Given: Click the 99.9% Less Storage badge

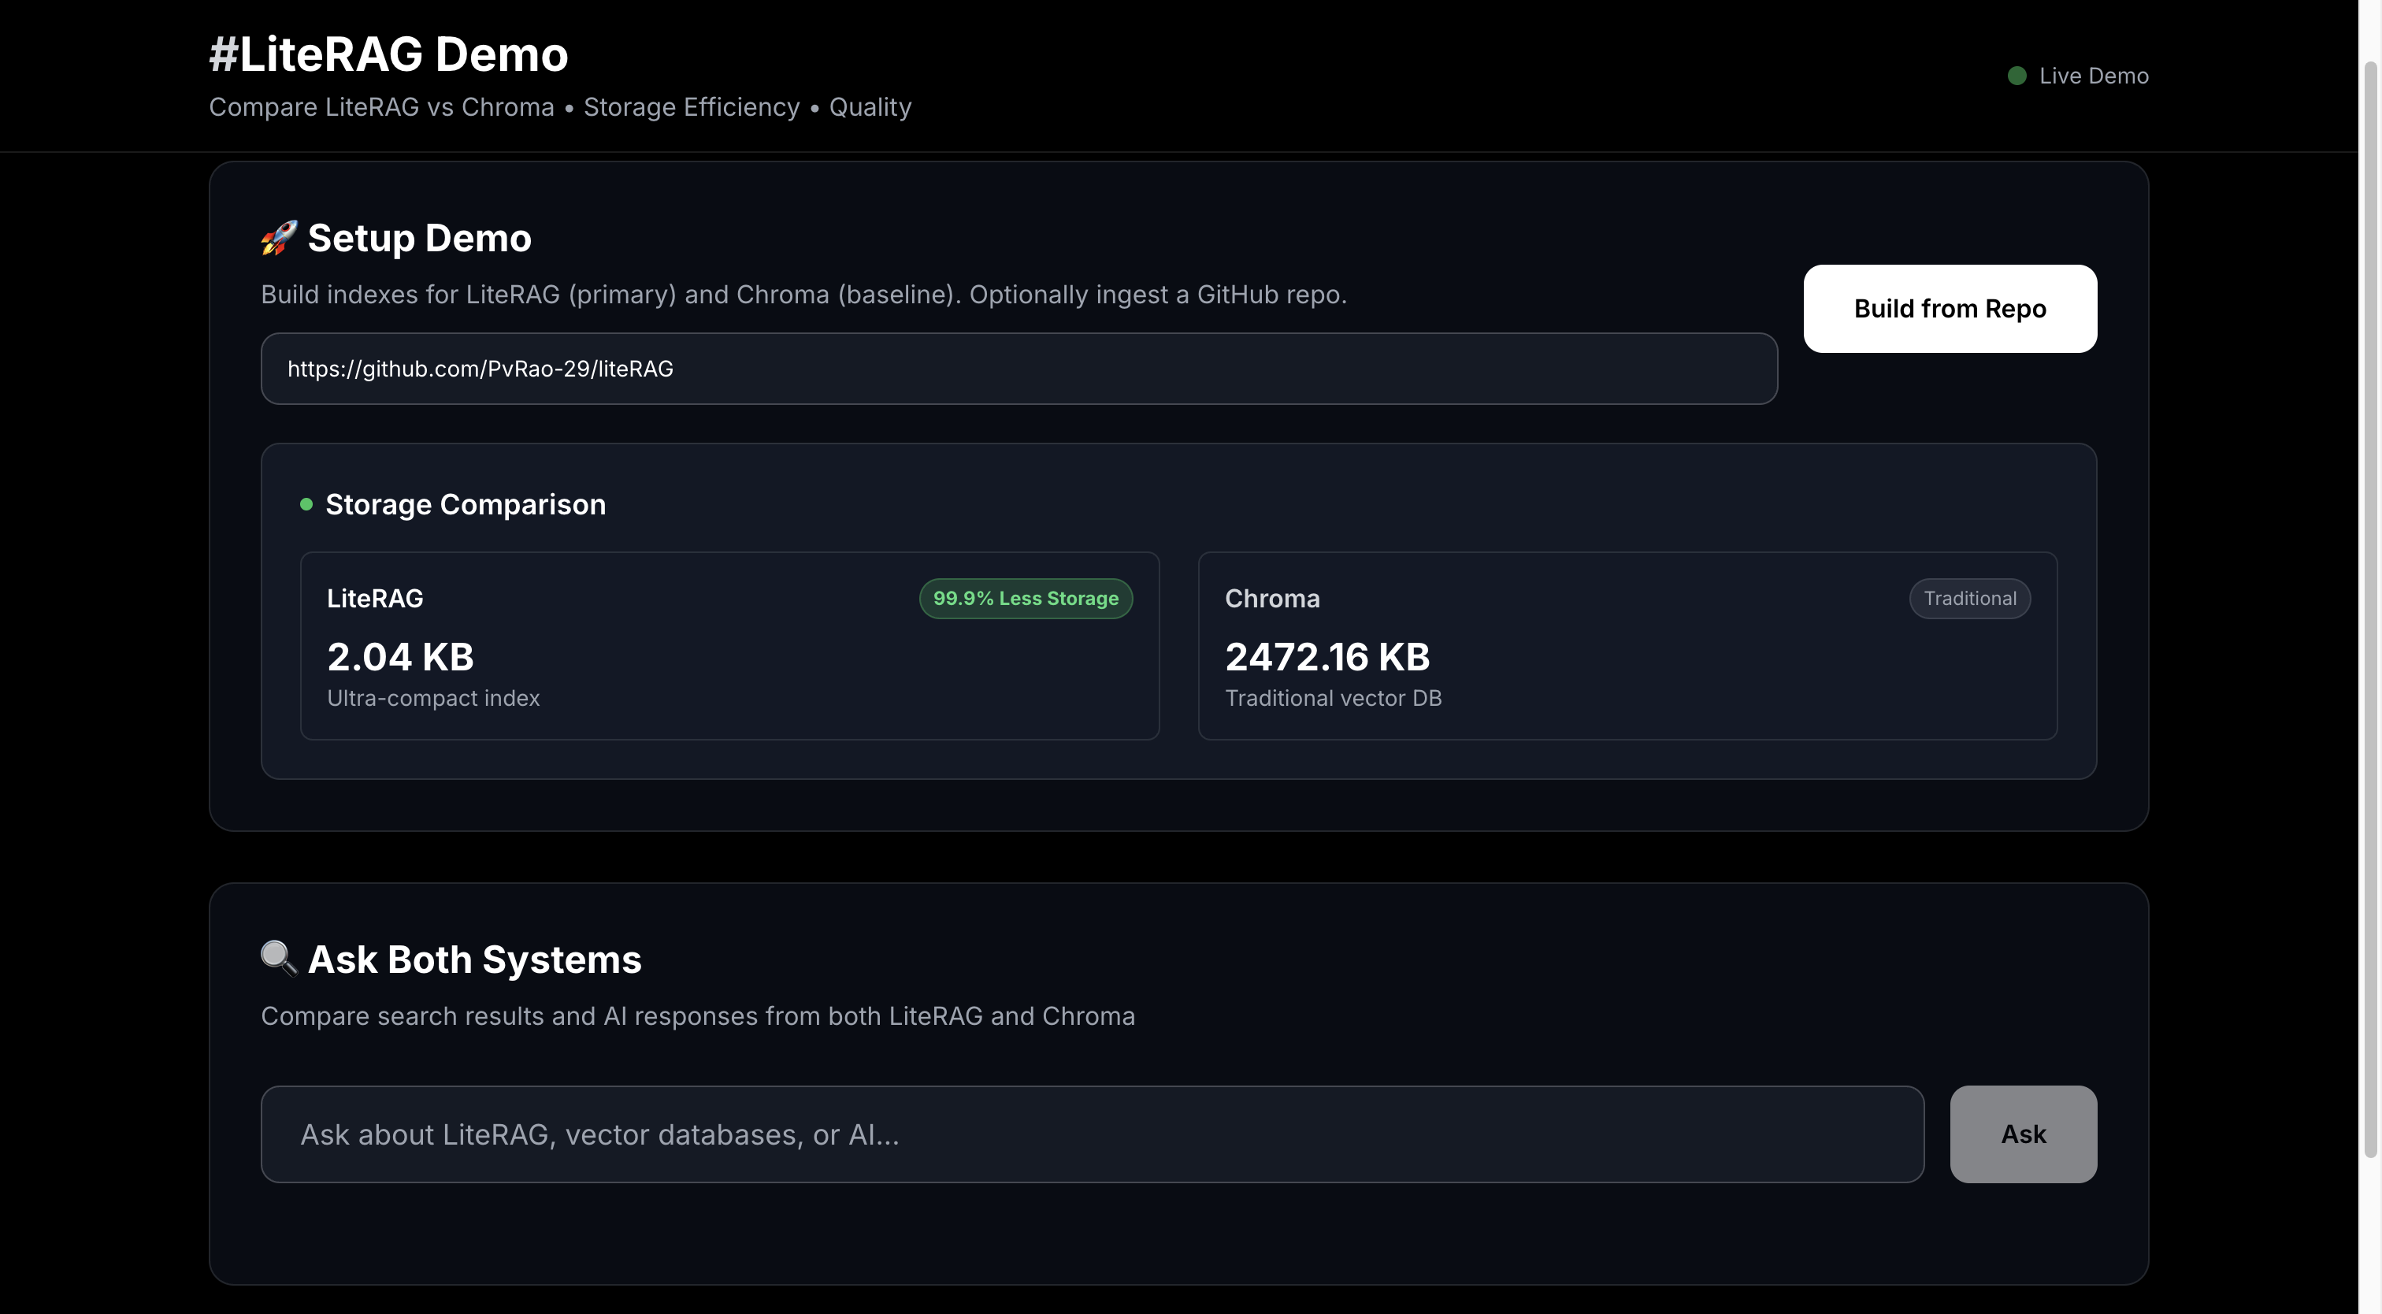Looking at the screenshot, I should tap(1025, 598).
